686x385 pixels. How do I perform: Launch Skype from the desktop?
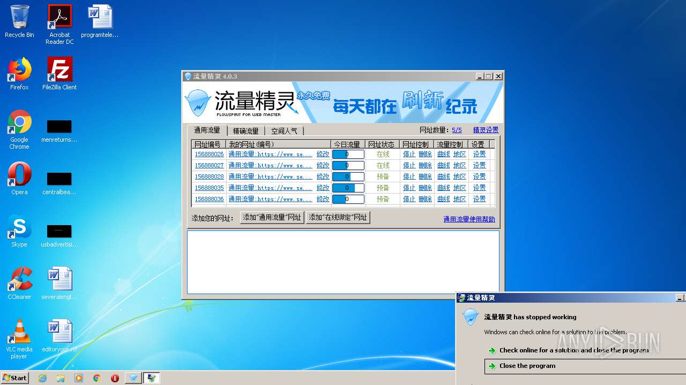tap(19, 231)
